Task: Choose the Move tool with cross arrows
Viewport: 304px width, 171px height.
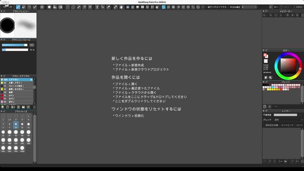Action: pyautogui.click(x=42, y=7)
